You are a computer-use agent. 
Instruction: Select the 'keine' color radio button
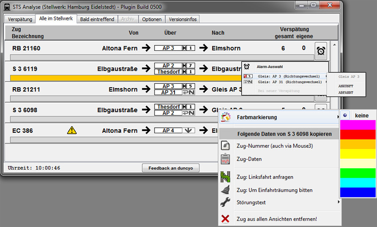click(x=345, y=115)
